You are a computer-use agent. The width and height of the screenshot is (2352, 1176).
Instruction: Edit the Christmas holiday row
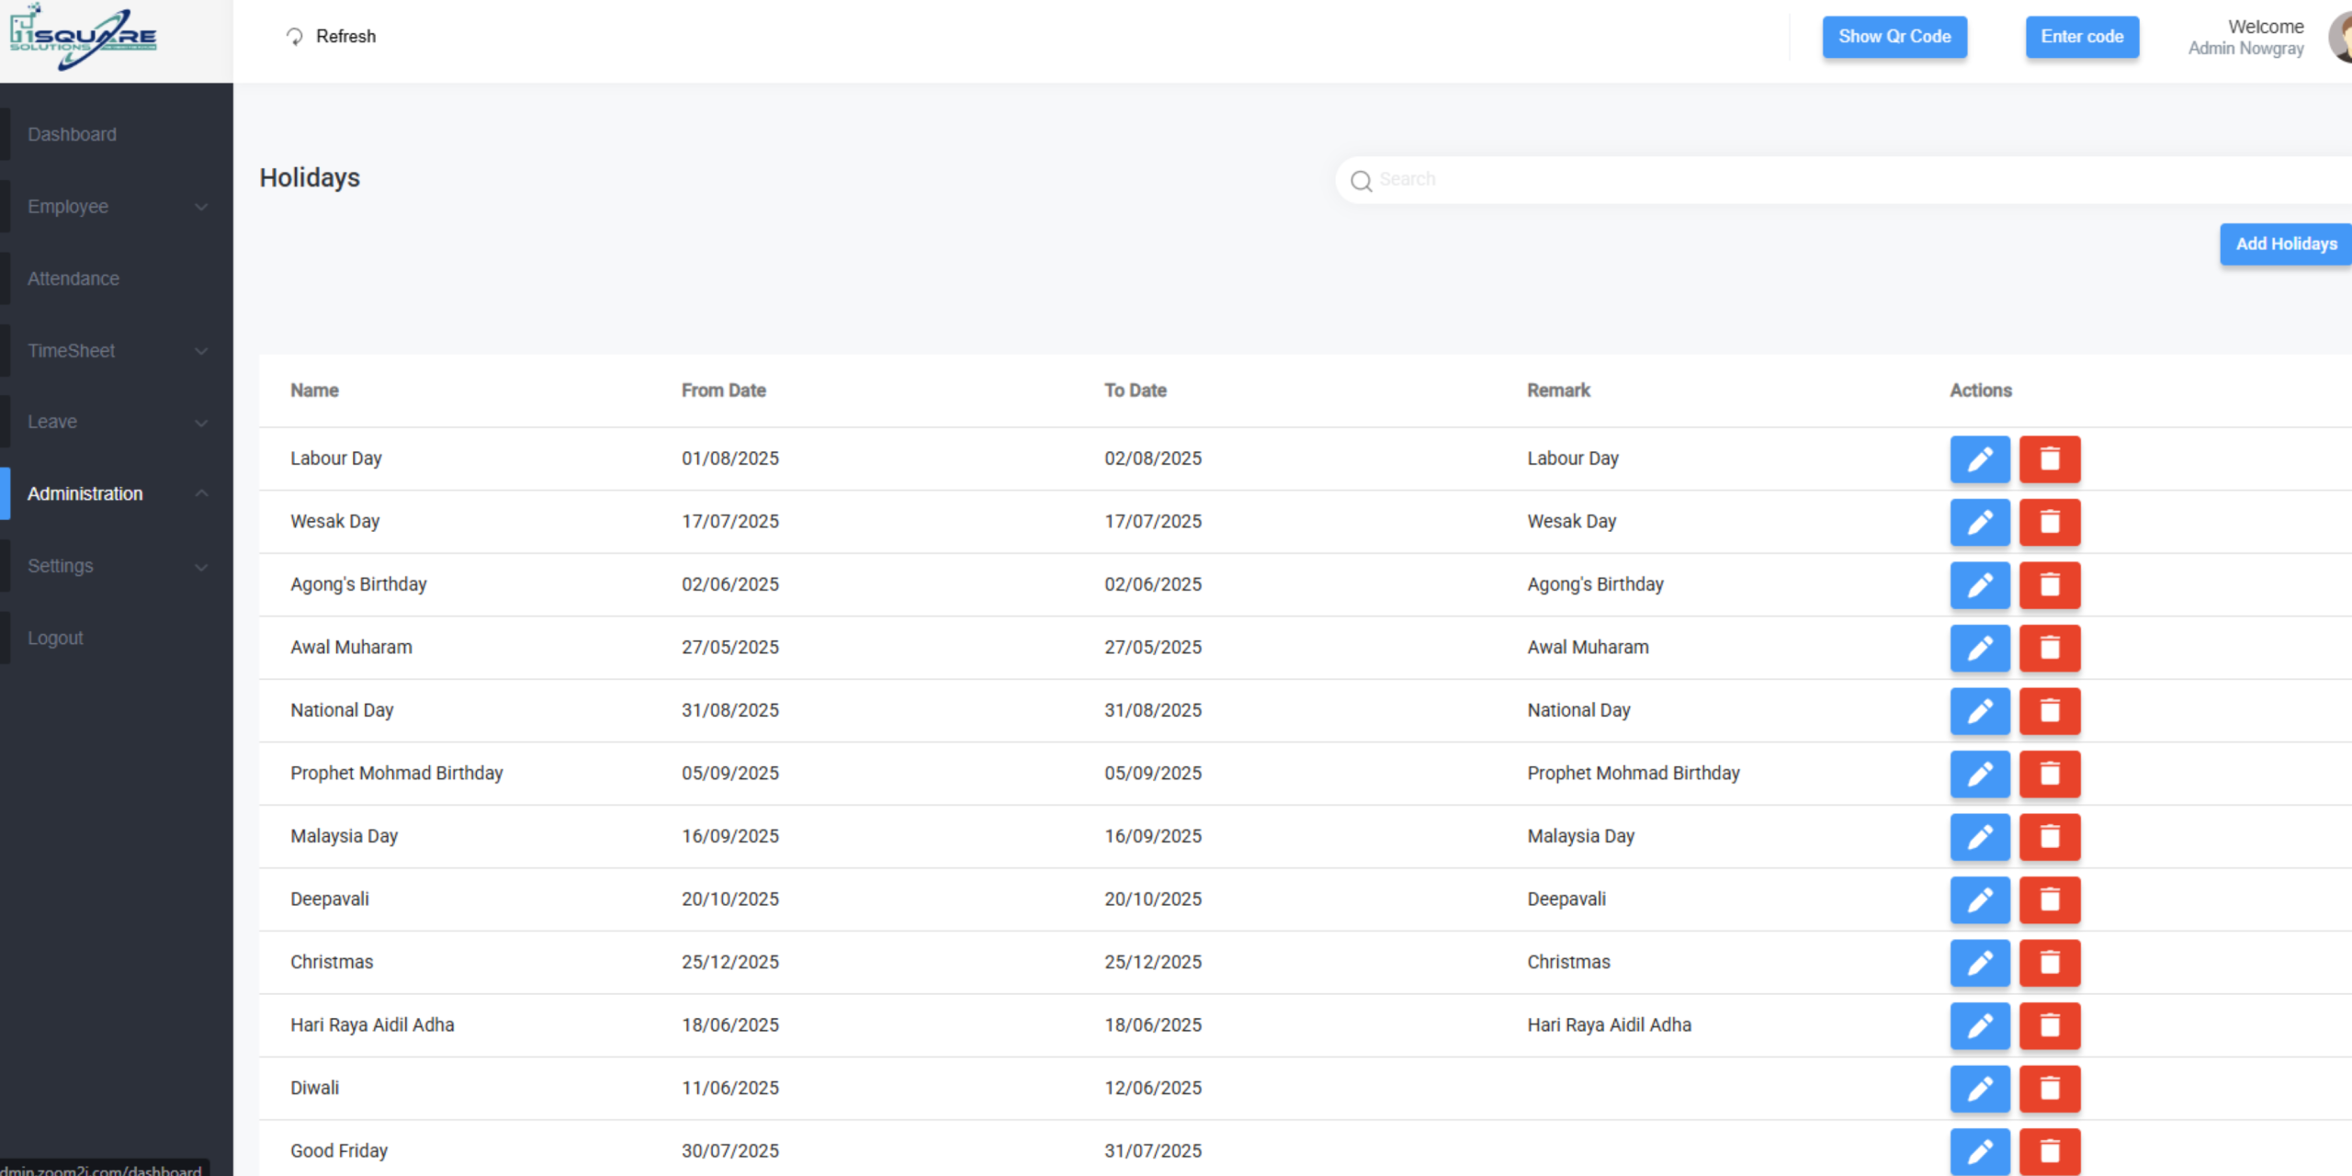click(x=1979, y=962)
